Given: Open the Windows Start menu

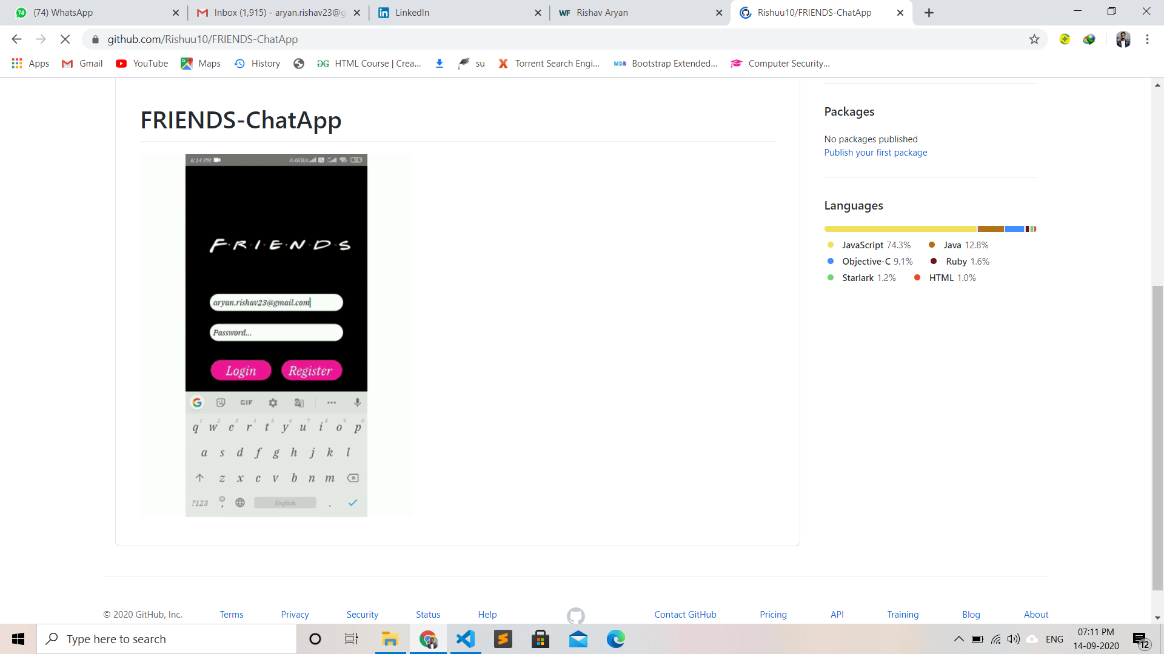Looking at the screenshot, I should tap(18, 639).
